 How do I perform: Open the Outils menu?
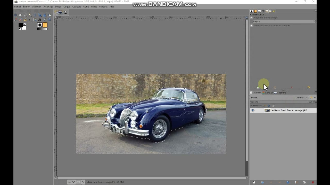coord(86,7)
